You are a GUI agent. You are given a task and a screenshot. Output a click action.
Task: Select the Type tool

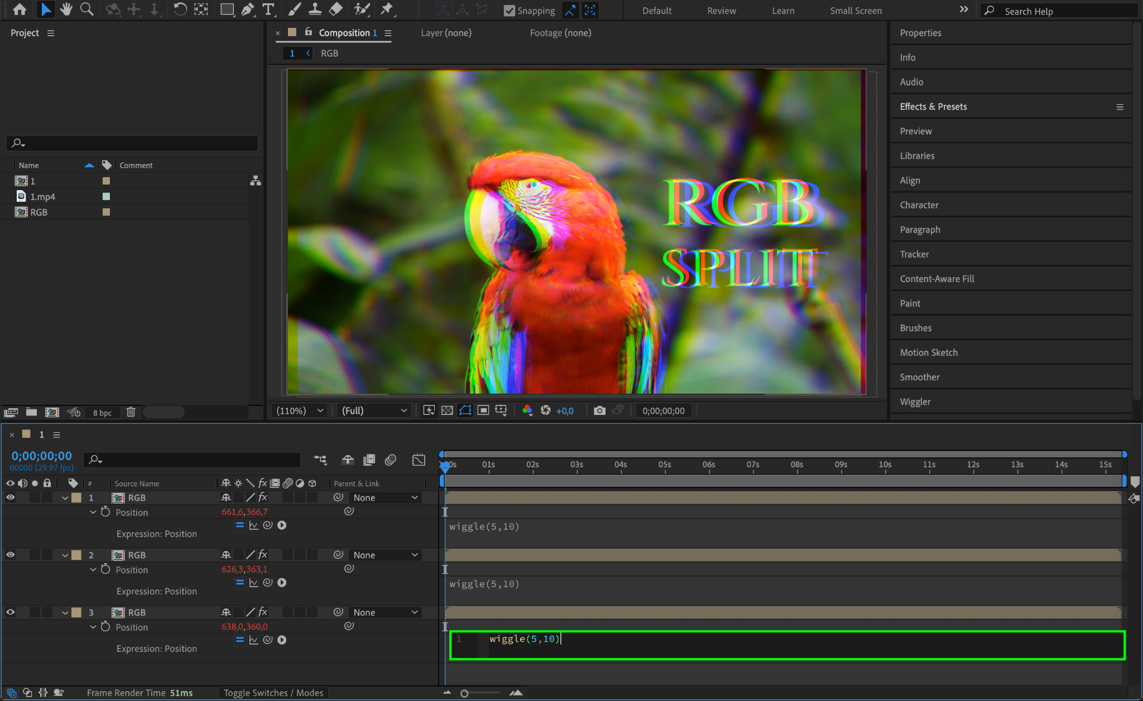pyautogui.click(x=268, y=9)
